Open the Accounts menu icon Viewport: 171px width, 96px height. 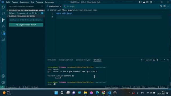click(x=3, y=76)
